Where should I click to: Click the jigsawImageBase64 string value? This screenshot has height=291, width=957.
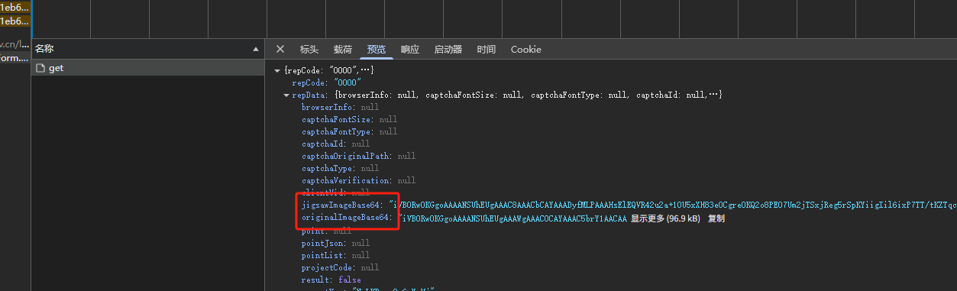pyautogui.click(x=672, y=206)
